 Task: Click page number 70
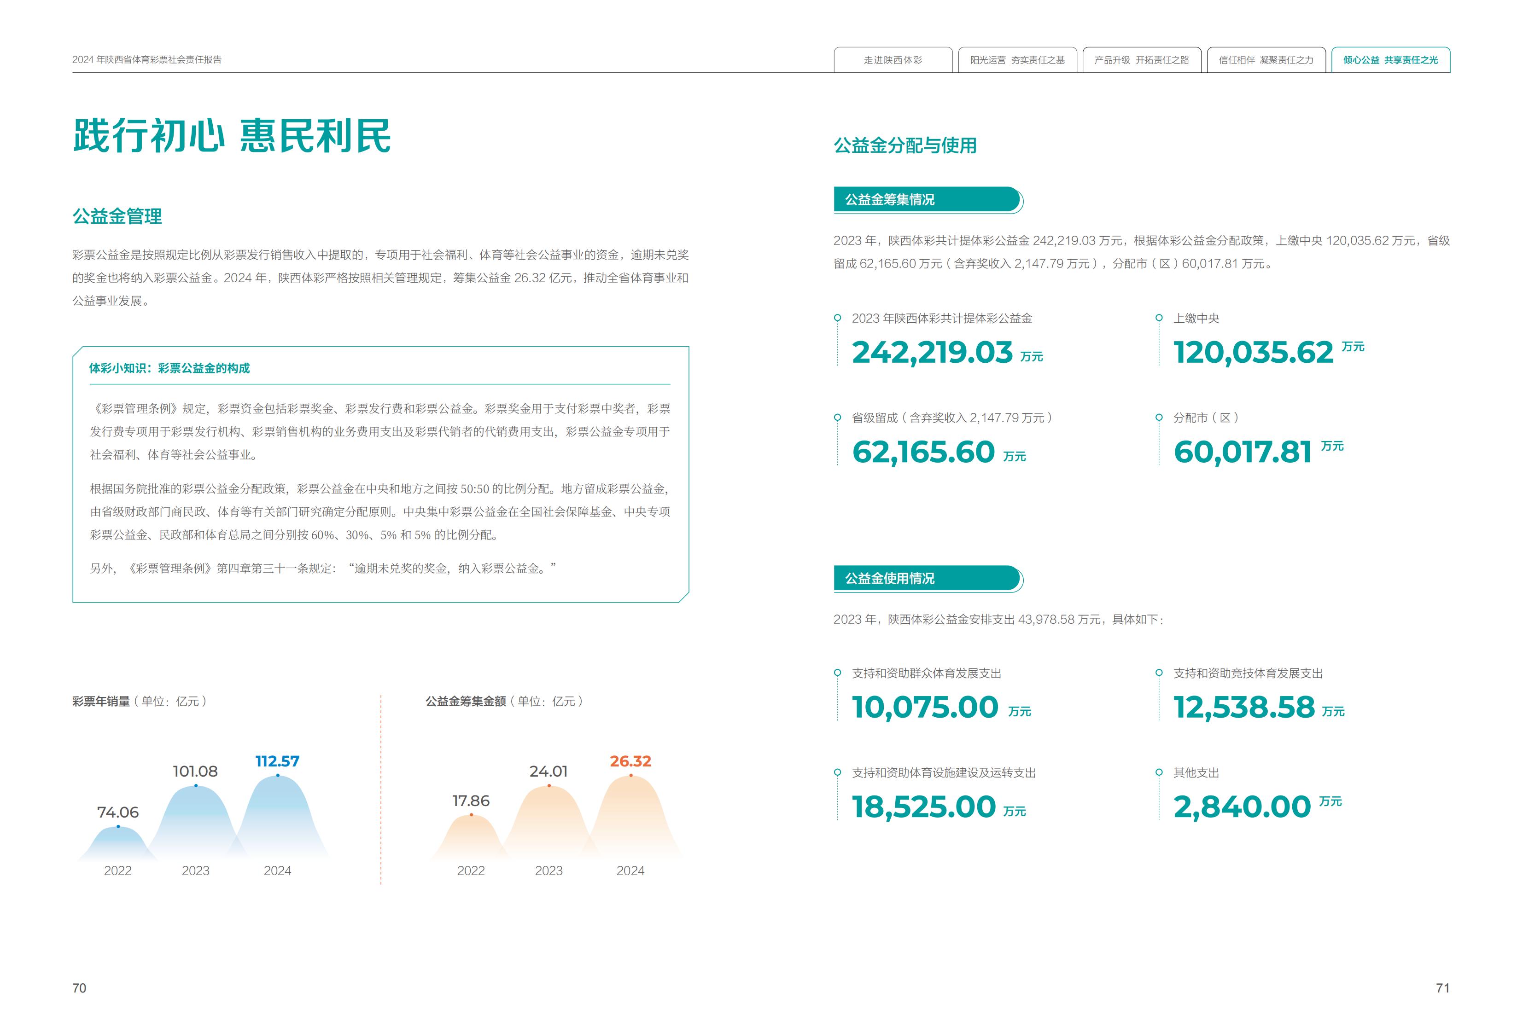[79, 988]
